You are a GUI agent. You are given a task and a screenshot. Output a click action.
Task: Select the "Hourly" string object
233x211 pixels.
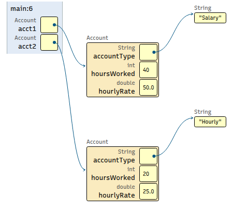[210, 122]
